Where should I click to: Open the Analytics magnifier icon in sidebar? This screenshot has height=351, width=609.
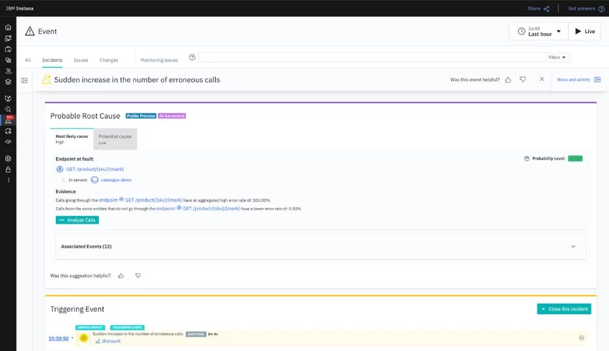8,109
